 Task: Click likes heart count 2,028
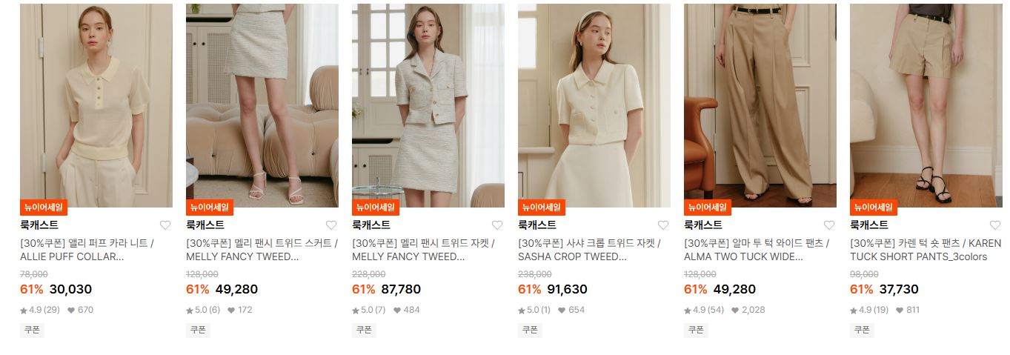pyautogui.click(x=748, y=310)
